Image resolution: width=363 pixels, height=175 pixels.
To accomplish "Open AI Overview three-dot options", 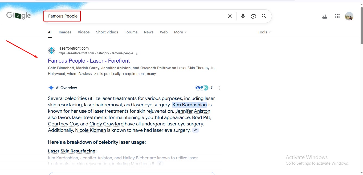I will click(x=219, y=88).
